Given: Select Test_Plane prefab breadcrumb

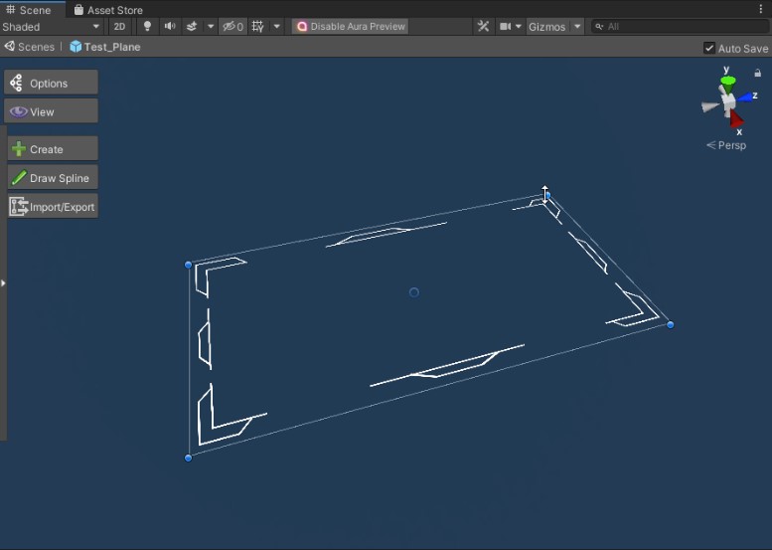Looking at the screenshot, I should tap(105, 47).
